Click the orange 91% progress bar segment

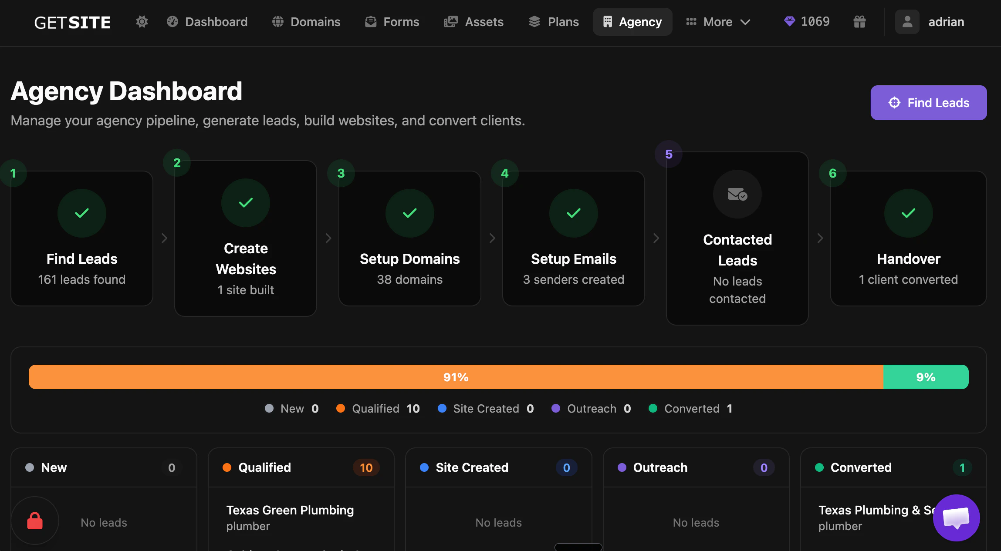point(456,377)
